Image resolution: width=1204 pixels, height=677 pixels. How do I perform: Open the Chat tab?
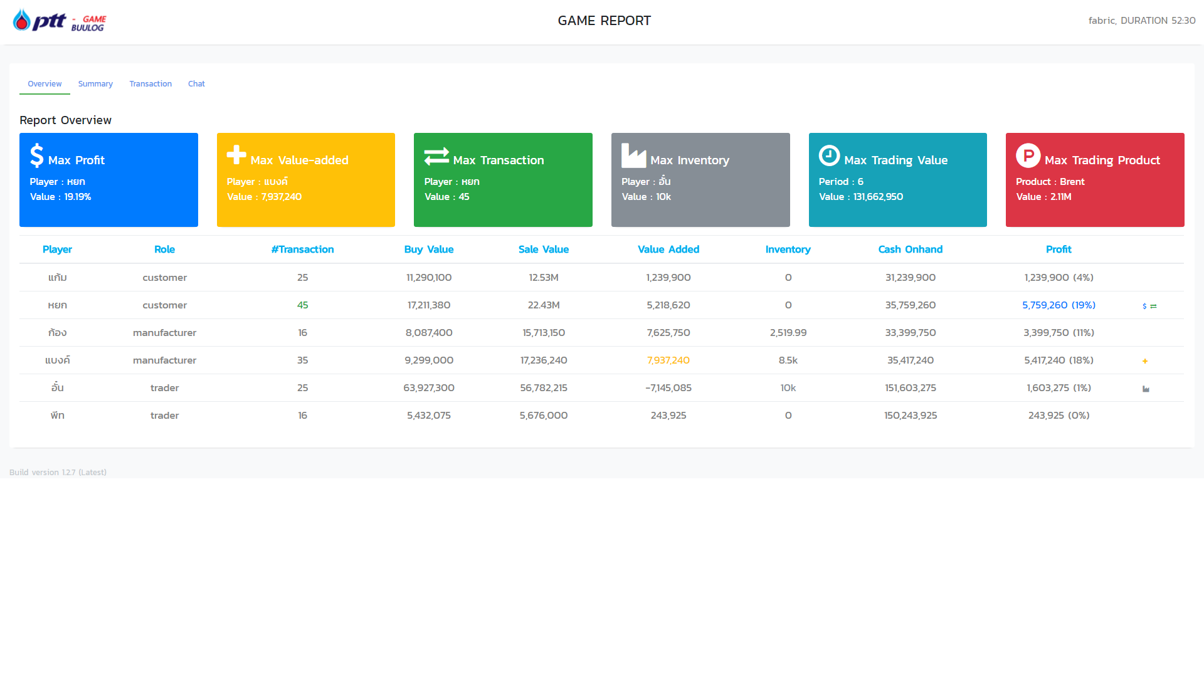[x=196, y=84]
